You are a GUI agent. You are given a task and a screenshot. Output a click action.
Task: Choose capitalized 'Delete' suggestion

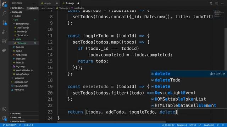(x=189, y=86)
